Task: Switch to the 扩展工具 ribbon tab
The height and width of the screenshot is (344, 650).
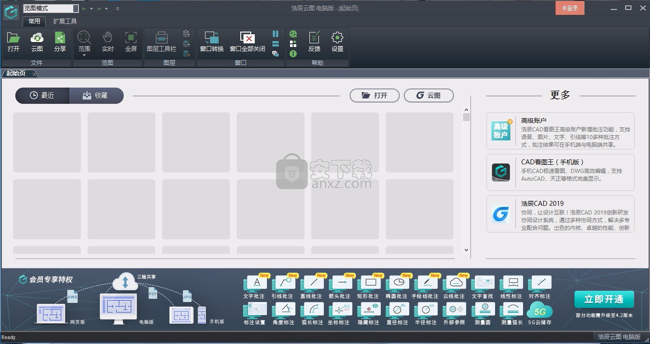Action: [x=65, y=21]
